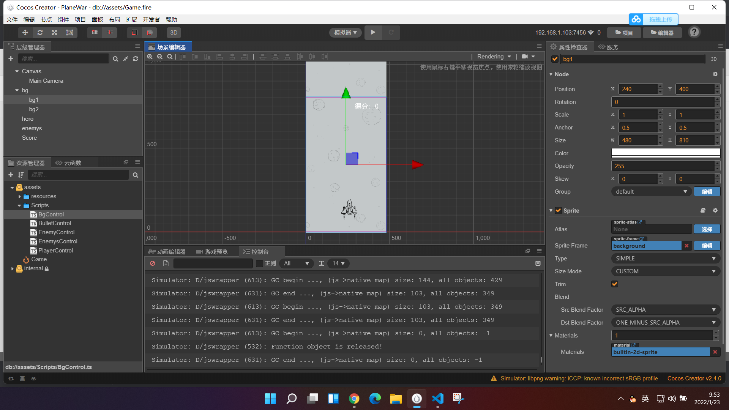Search assets magnifier icon
Screen dimensions: 729x410
click(x=136, y=175)
